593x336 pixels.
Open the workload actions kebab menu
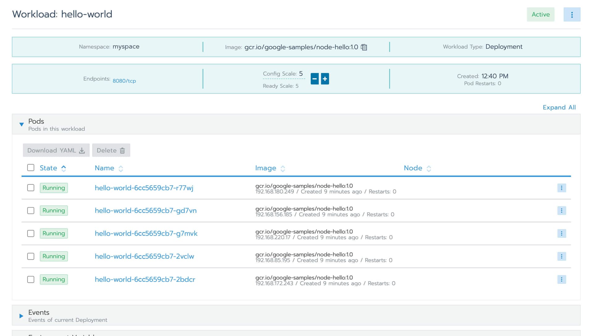[x=572, y=14]
